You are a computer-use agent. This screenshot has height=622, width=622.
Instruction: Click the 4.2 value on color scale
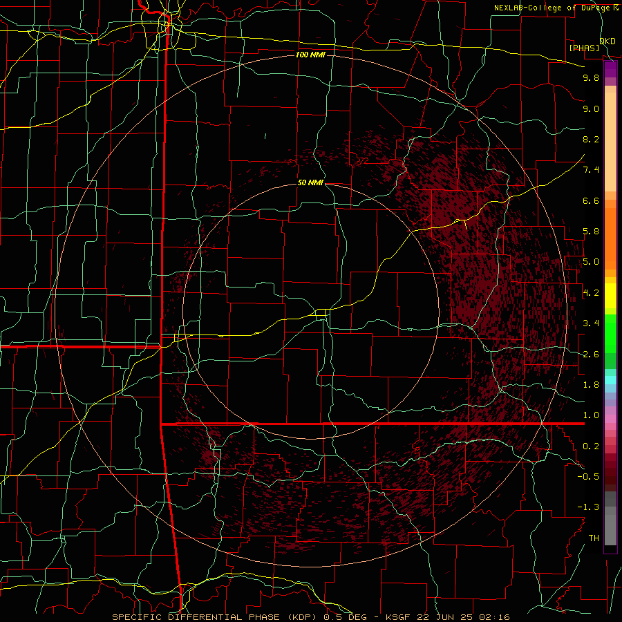(x=591, y=293)
